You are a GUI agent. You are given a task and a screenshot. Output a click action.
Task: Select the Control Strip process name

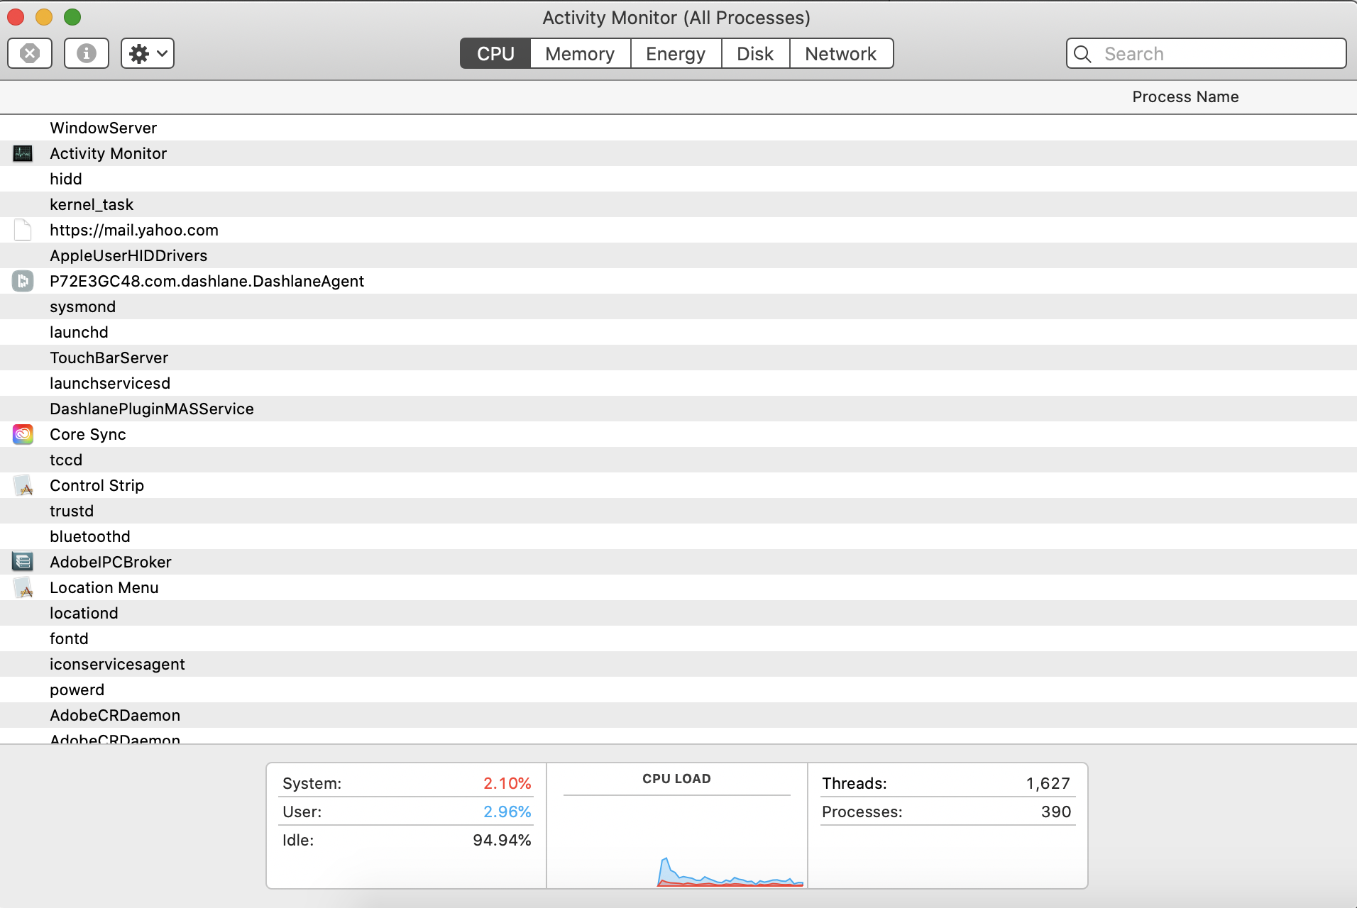(x=97, y=485)
